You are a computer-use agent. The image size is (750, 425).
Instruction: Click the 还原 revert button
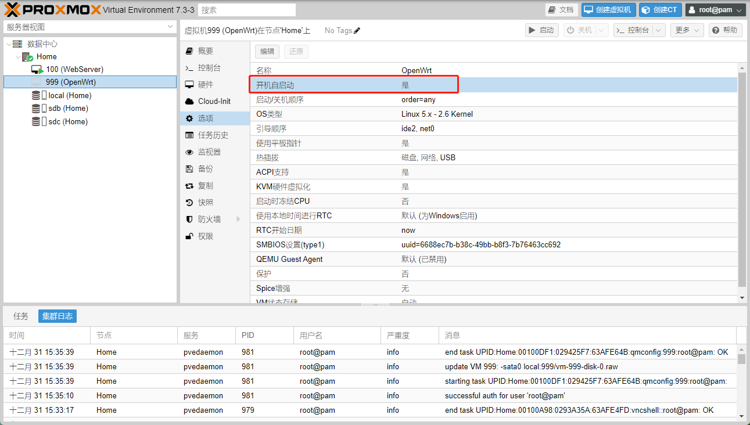click(296, 51)
